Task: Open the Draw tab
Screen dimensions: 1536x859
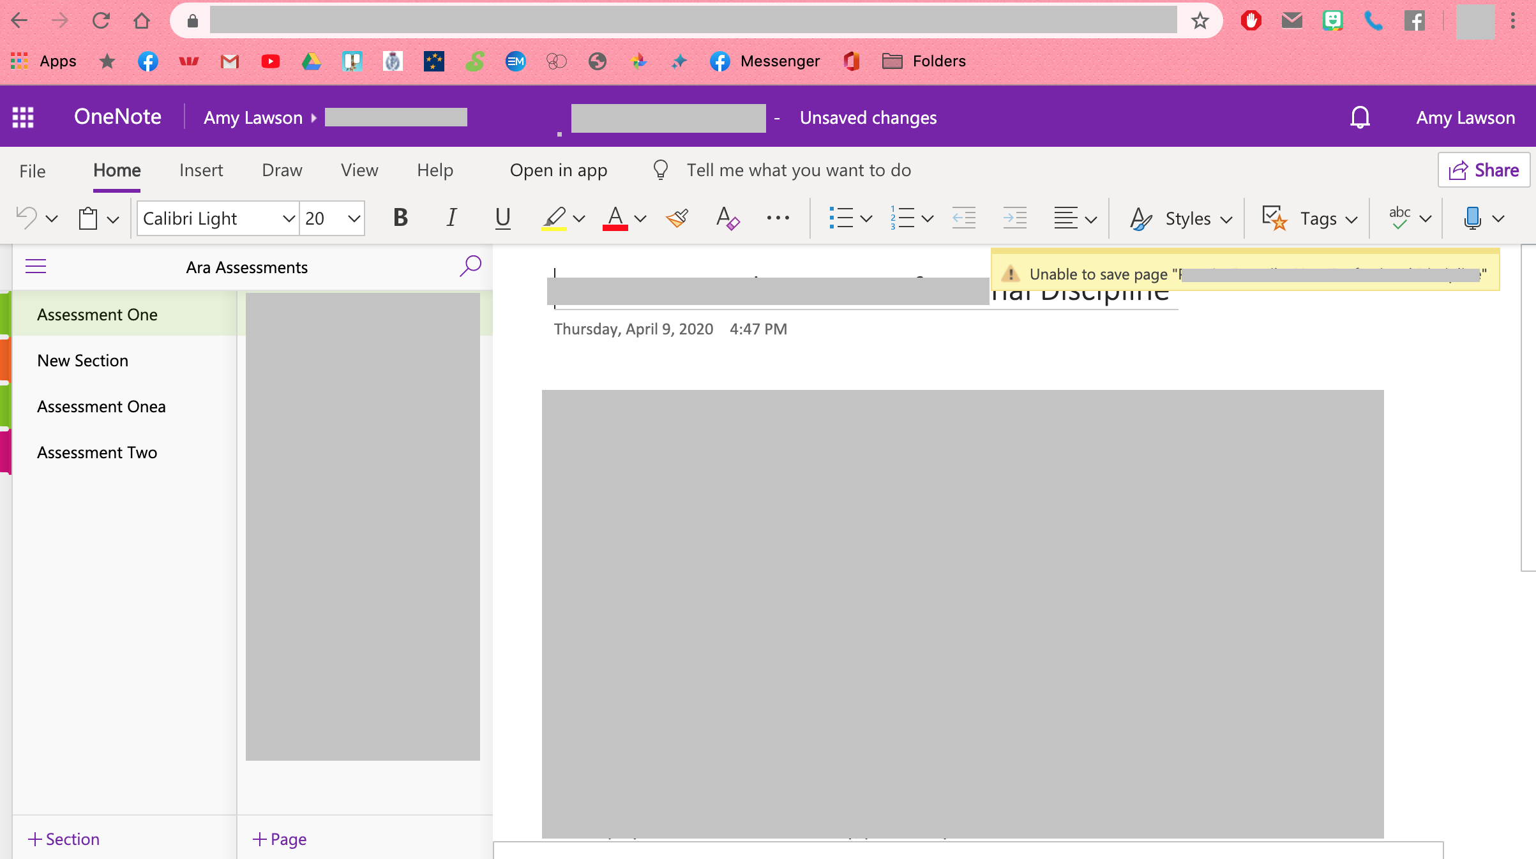Action: [282, 170]
